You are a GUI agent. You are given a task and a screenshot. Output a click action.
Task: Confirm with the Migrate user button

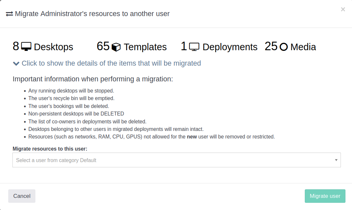(x=325, y=196)
